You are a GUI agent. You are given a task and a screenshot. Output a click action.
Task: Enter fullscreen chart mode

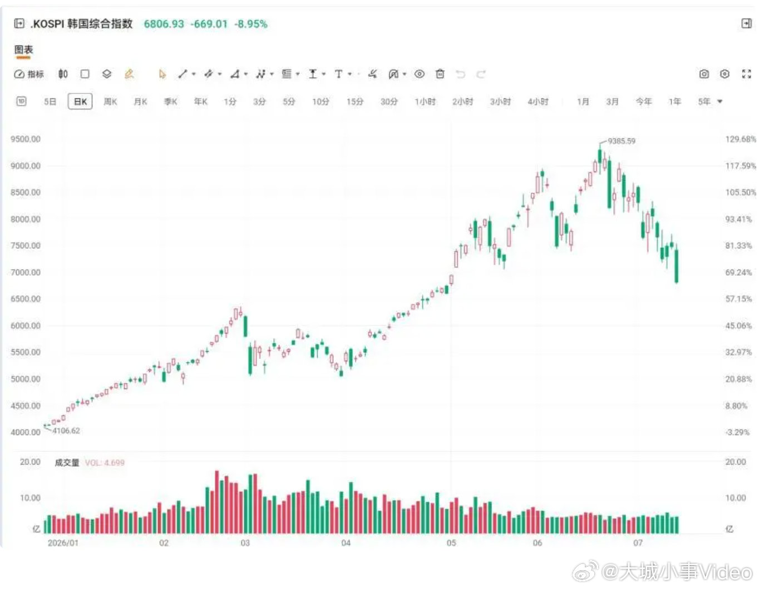click(747, 74)
